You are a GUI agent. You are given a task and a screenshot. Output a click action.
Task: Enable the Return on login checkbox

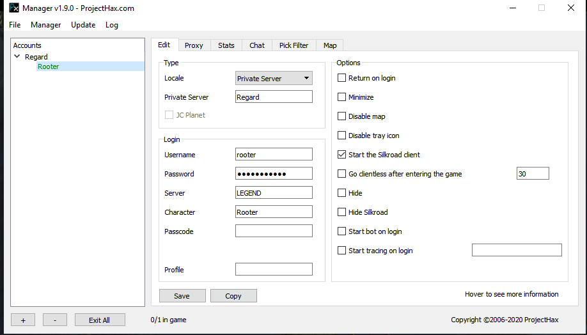(x=341, y=78)
